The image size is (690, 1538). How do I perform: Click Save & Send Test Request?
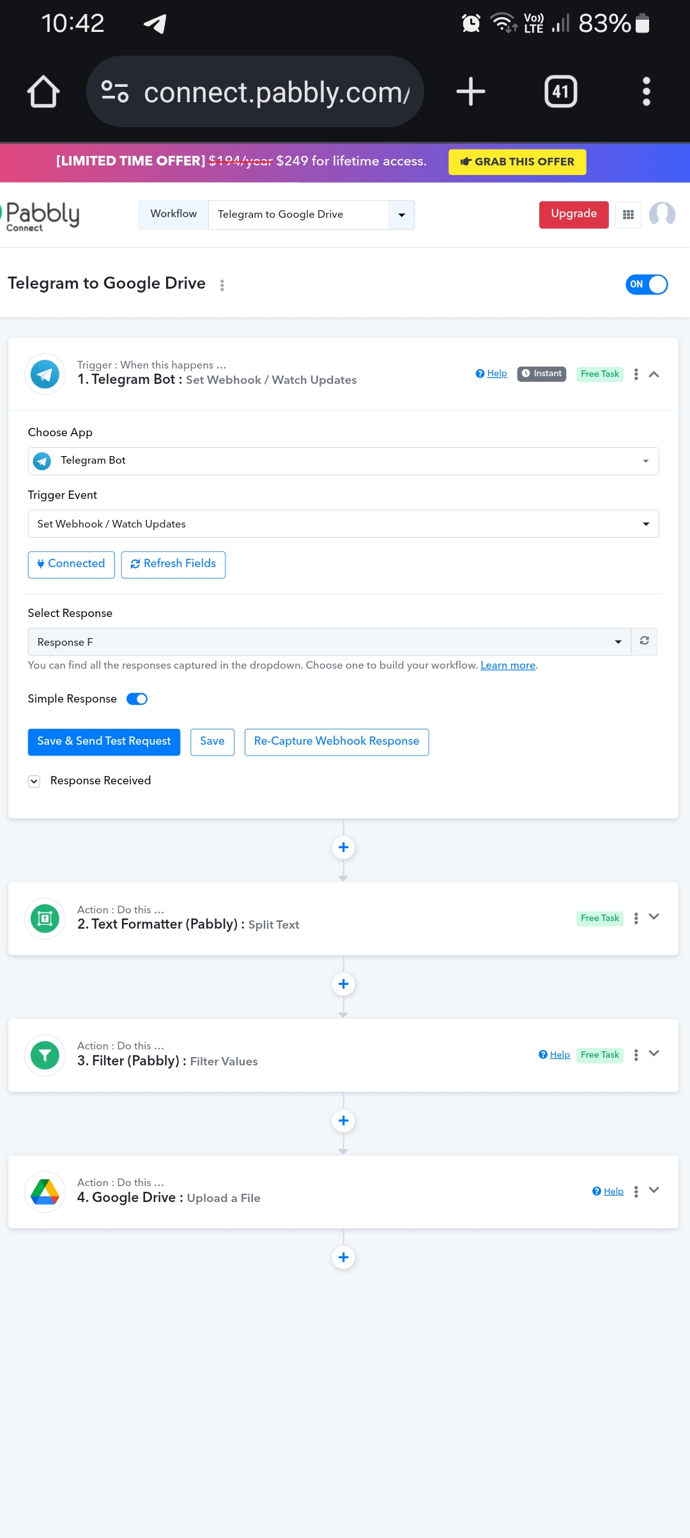(x=104, y=742)
